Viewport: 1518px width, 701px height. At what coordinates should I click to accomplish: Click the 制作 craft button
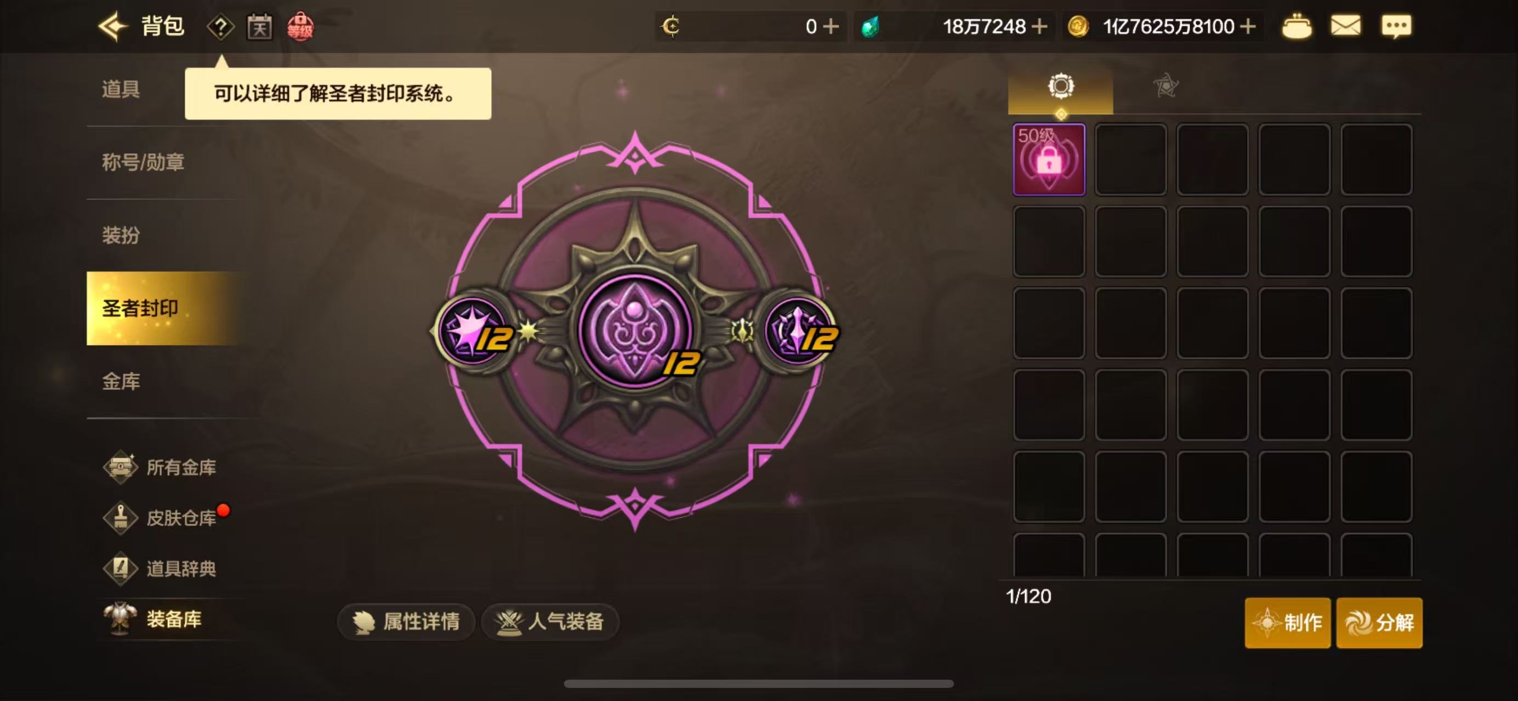[x=1288, y=623]
